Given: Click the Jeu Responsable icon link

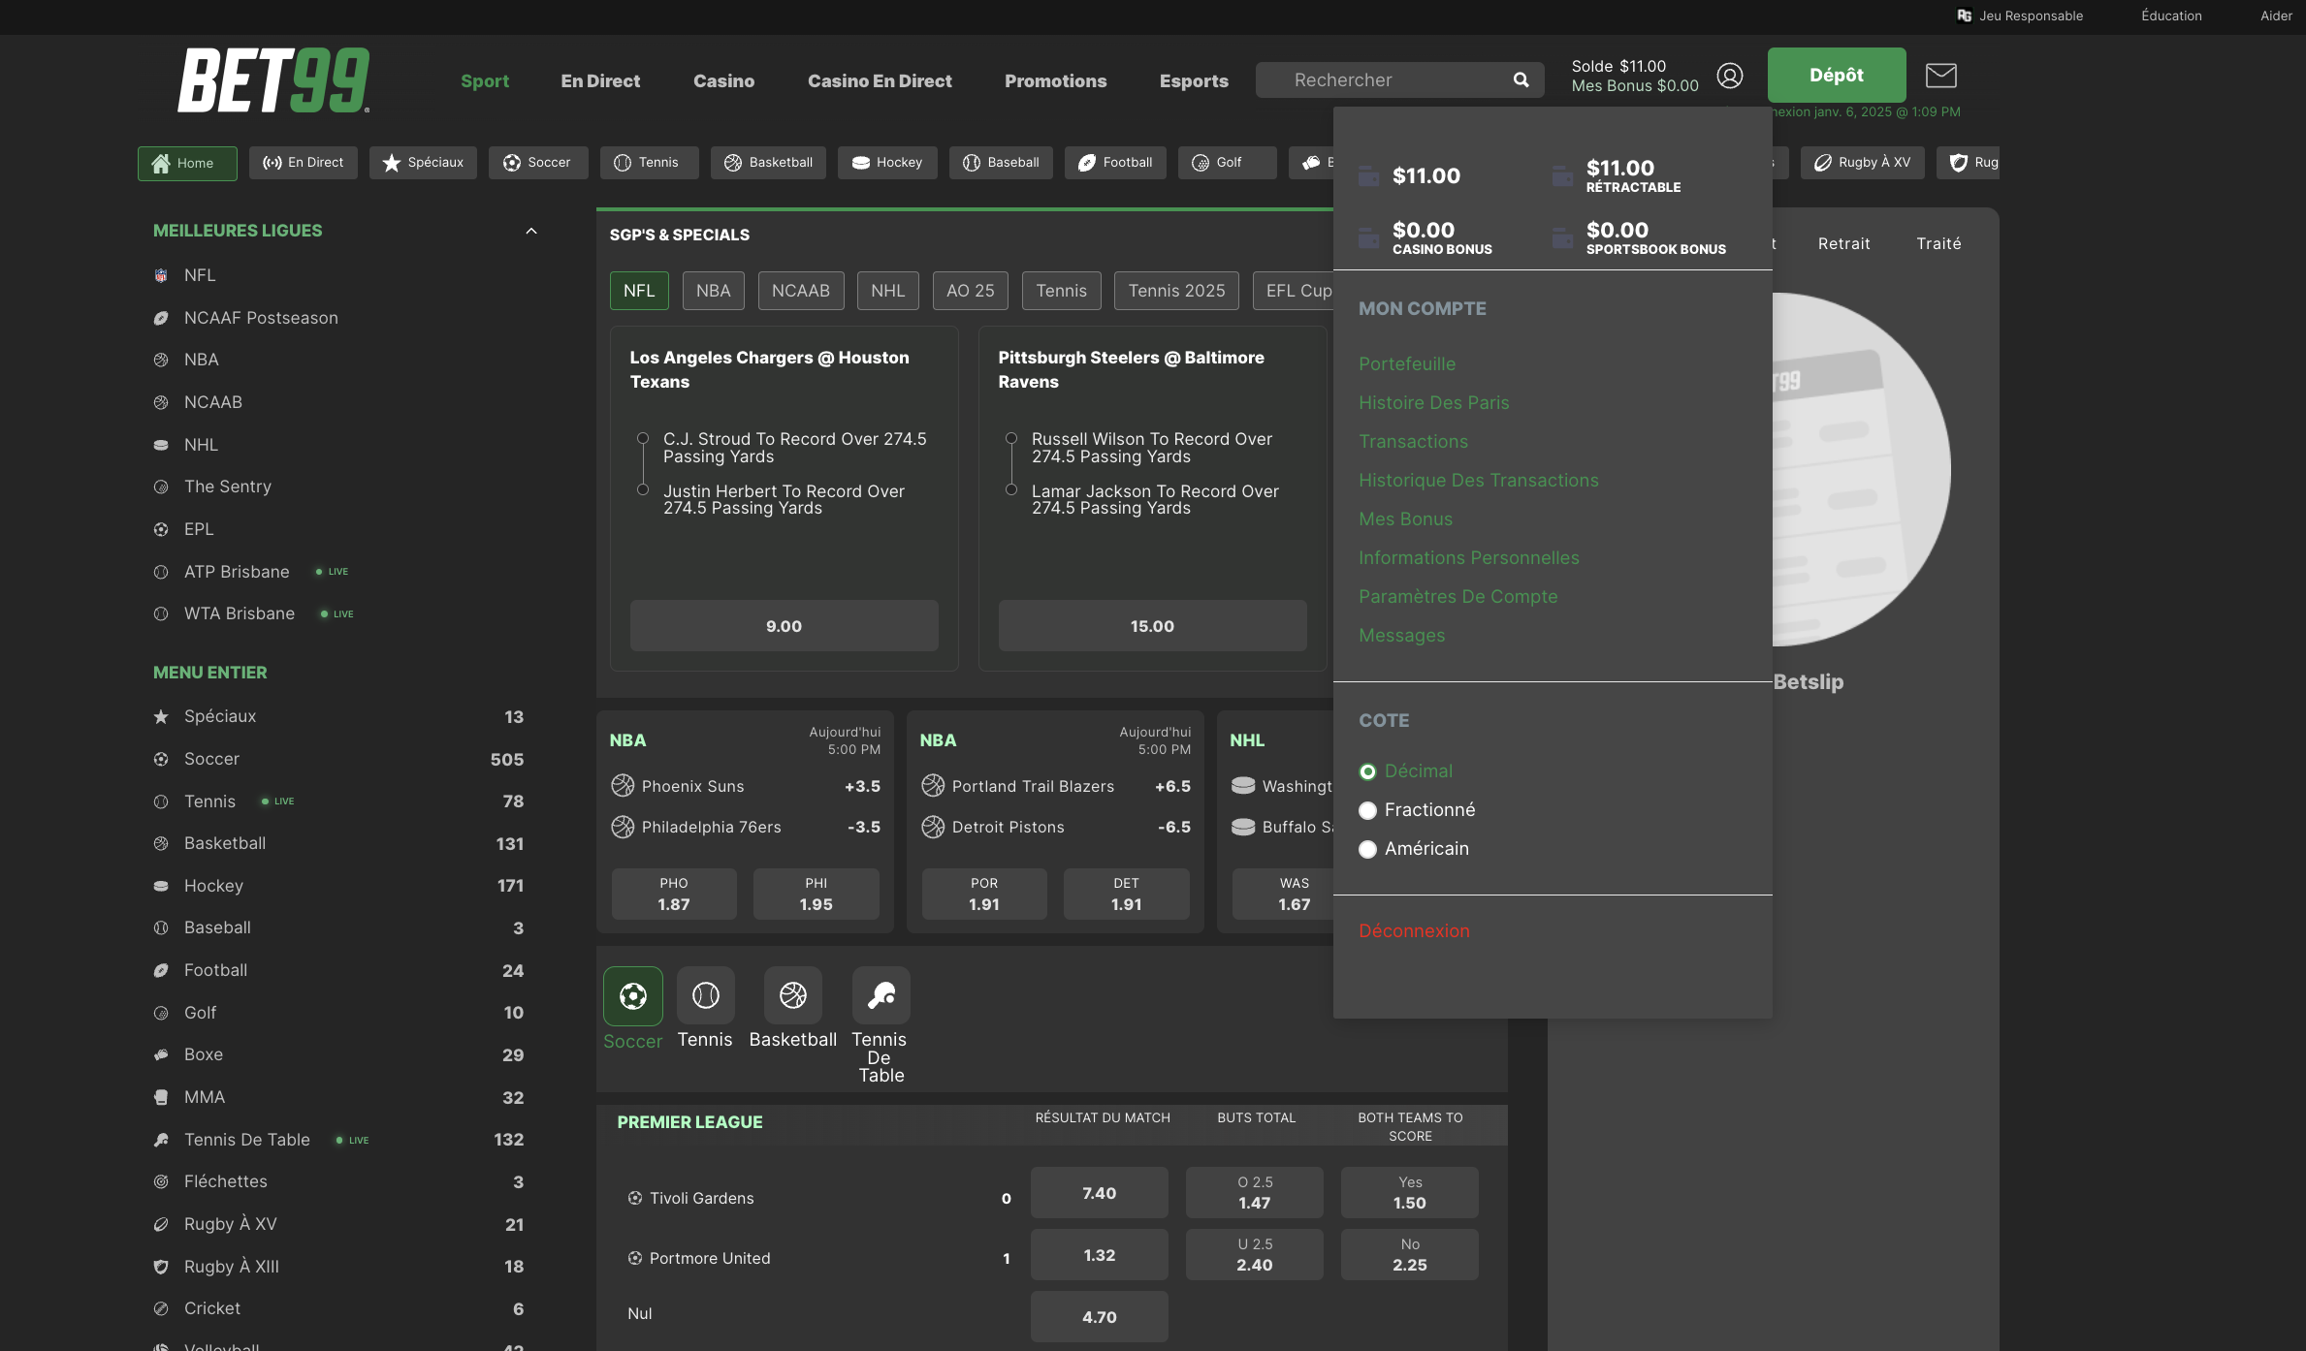Looking at the screenshot, I should 2020,16.
